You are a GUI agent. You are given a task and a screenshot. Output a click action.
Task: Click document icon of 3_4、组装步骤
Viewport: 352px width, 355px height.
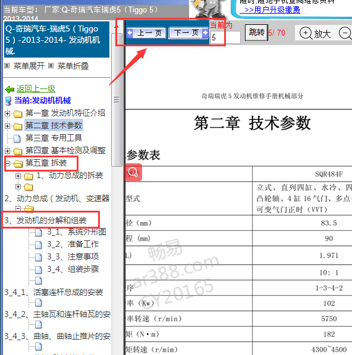[x=38, y=270]
